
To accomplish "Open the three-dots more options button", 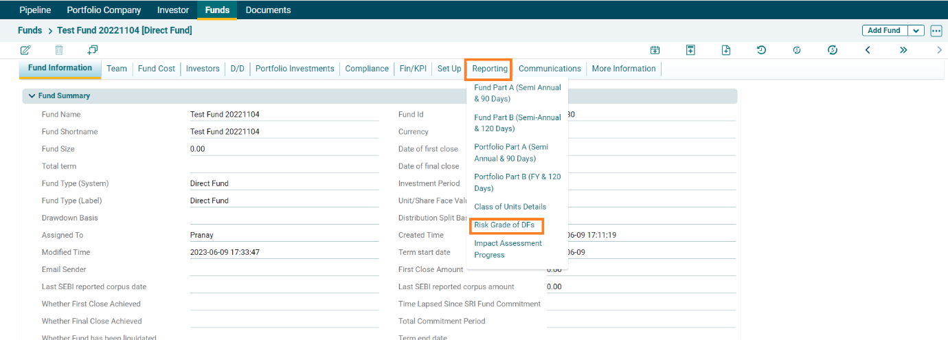I will (x=936, y=31).
